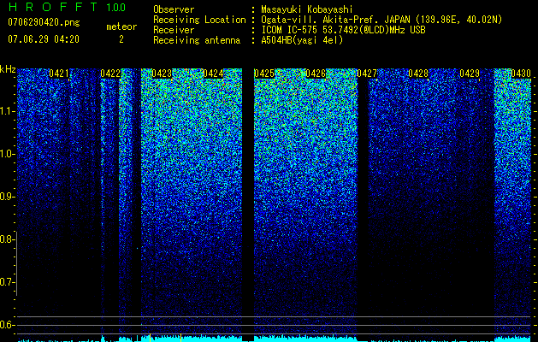This screenshot has width=538, height=342.
Task: Click the 0430 time marker
Action: tap(521, 74)
